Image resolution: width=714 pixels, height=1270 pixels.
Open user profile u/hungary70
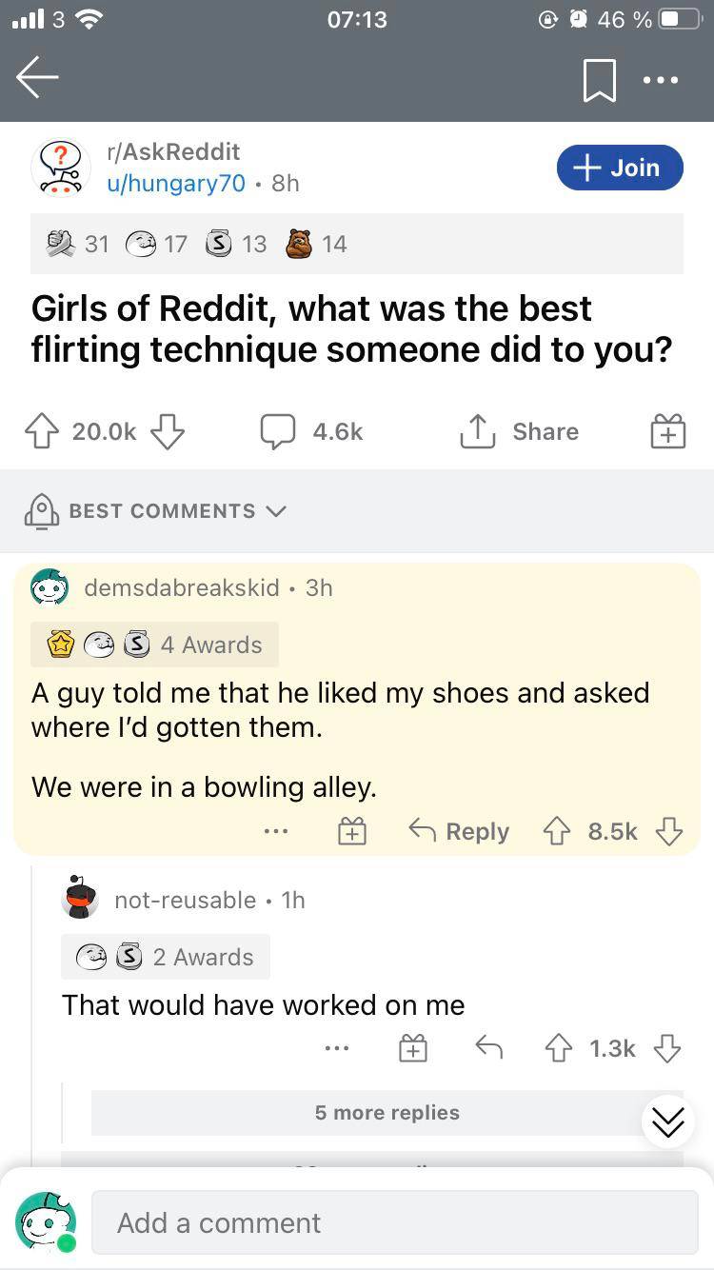click(176, 183)
